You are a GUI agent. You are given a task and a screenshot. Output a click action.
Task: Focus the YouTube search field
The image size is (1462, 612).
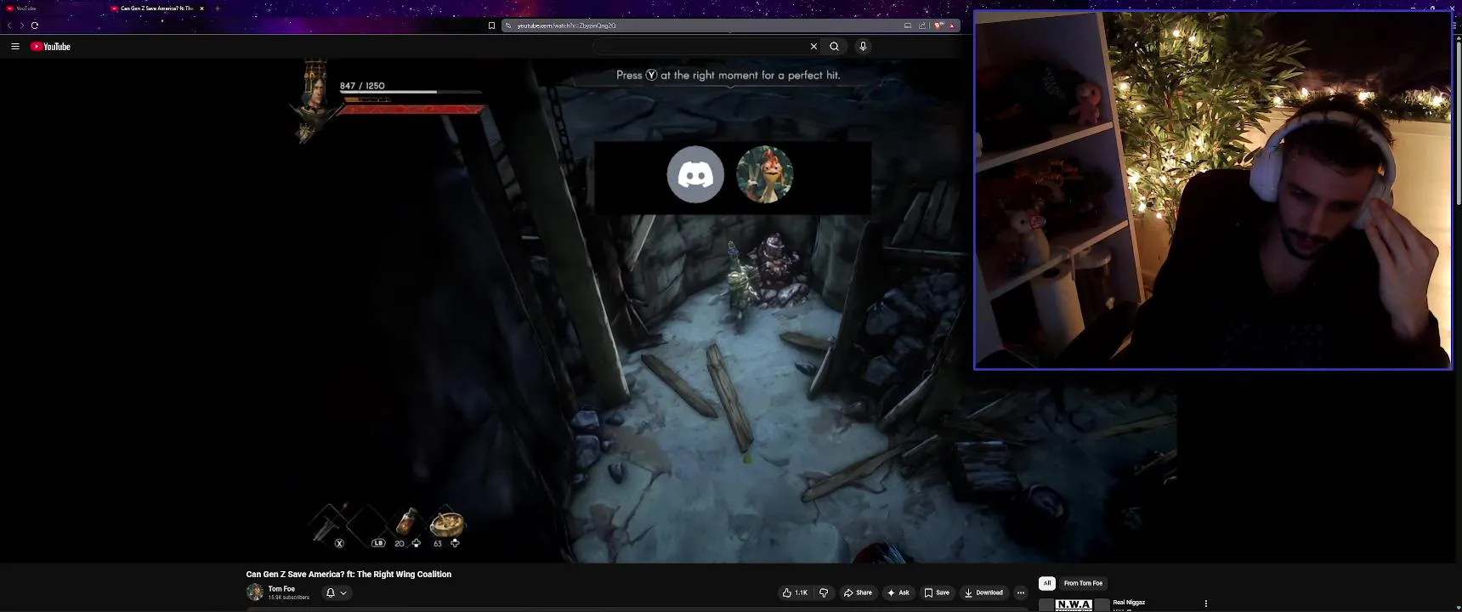[699, 47]
